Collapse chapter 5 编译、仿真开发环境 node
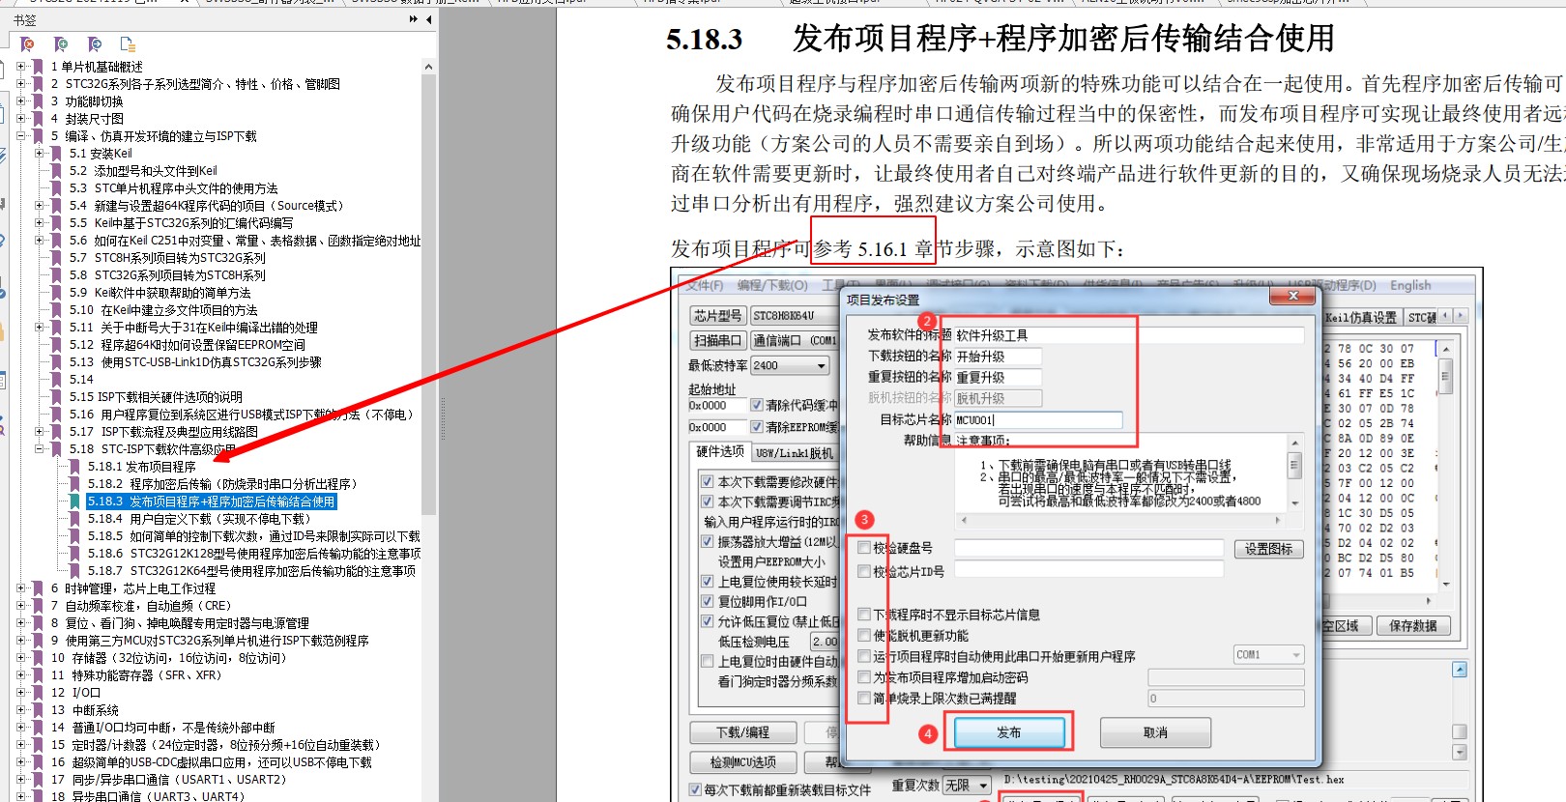 [21, 136]
